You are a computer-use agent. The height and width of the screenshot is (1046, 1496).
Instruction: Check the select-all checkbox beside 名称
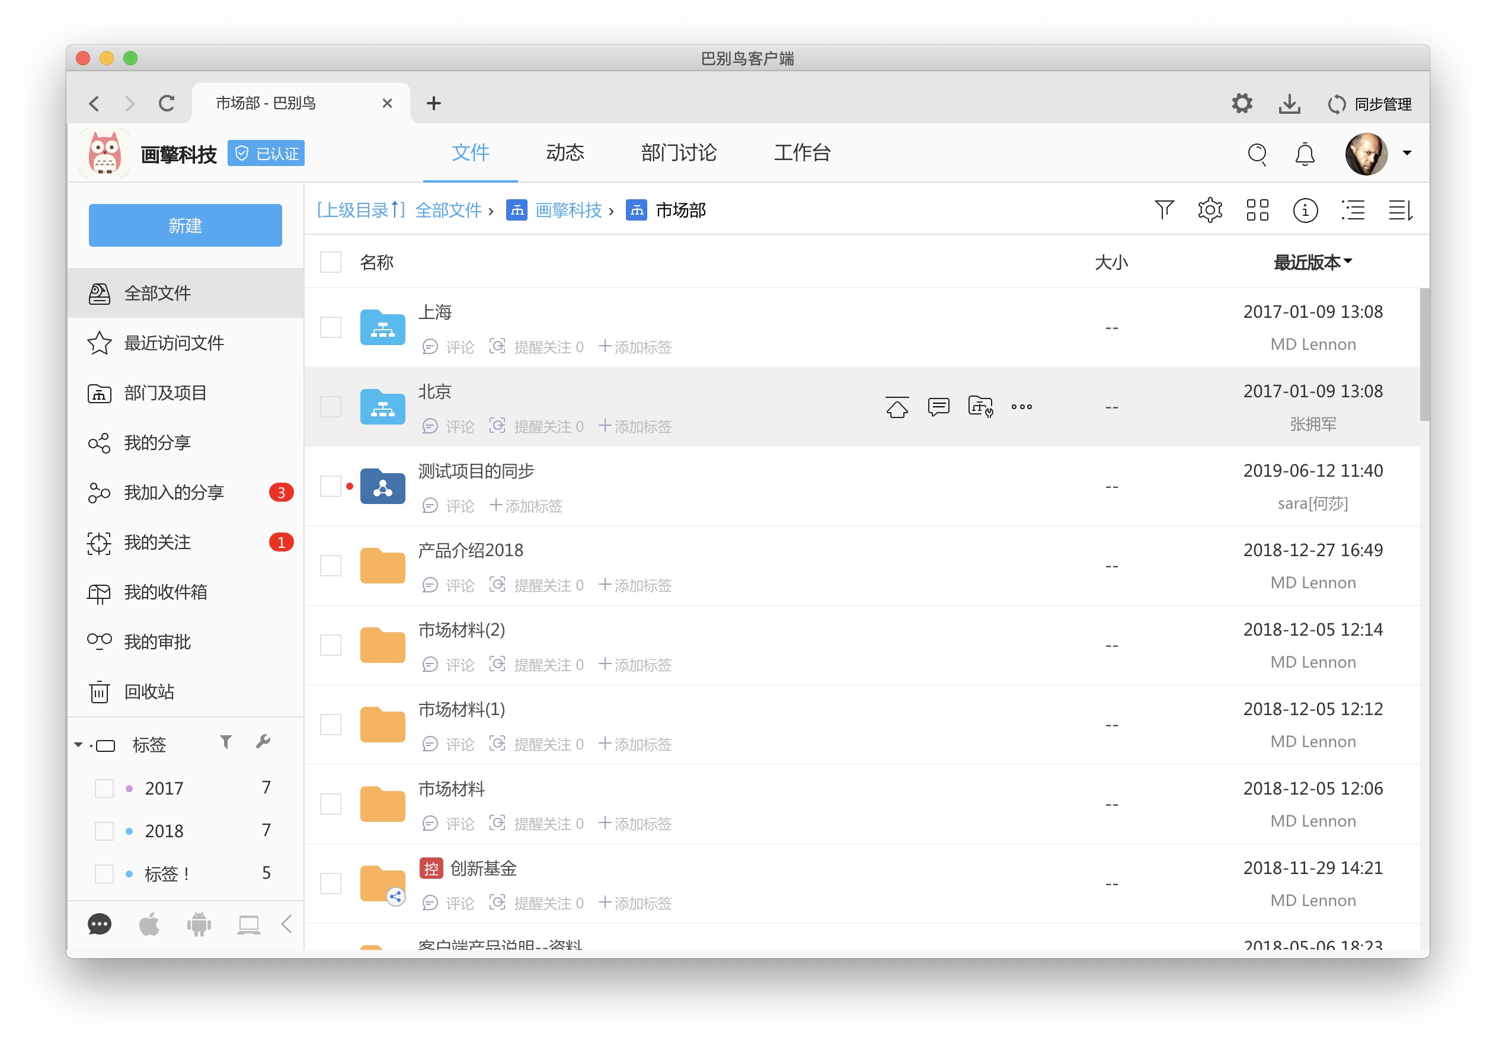[330, 262]
